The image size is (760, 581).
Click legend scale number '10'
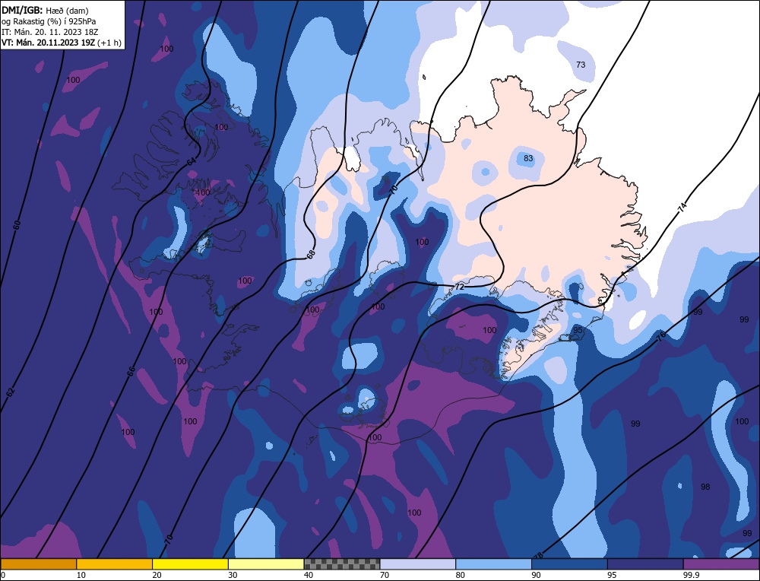click(81, 575)
